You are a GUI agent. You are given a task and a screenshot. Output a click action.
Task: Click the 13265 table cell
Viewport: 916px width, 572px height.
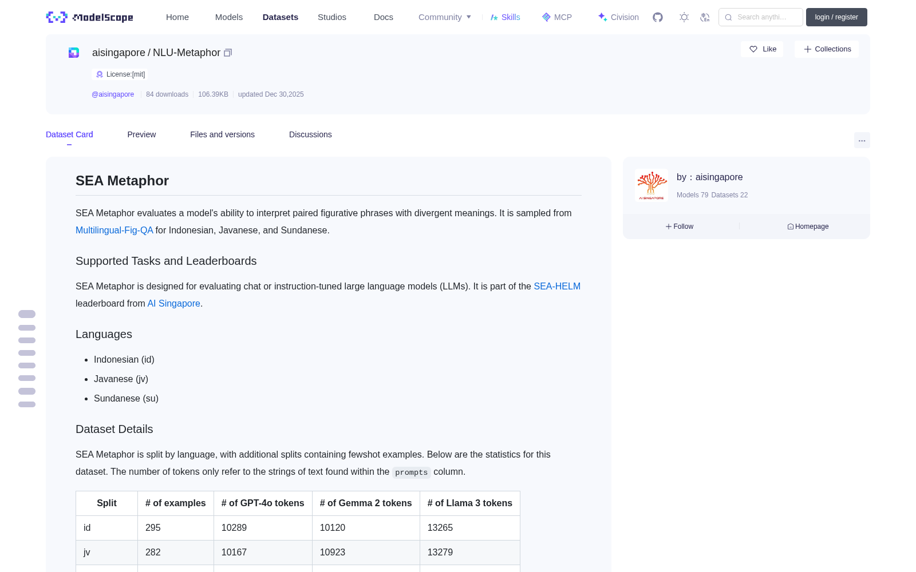(470, 528)
